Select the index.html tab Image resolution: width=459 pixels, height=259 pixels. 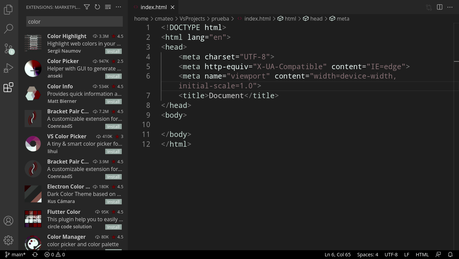[153, 7]
